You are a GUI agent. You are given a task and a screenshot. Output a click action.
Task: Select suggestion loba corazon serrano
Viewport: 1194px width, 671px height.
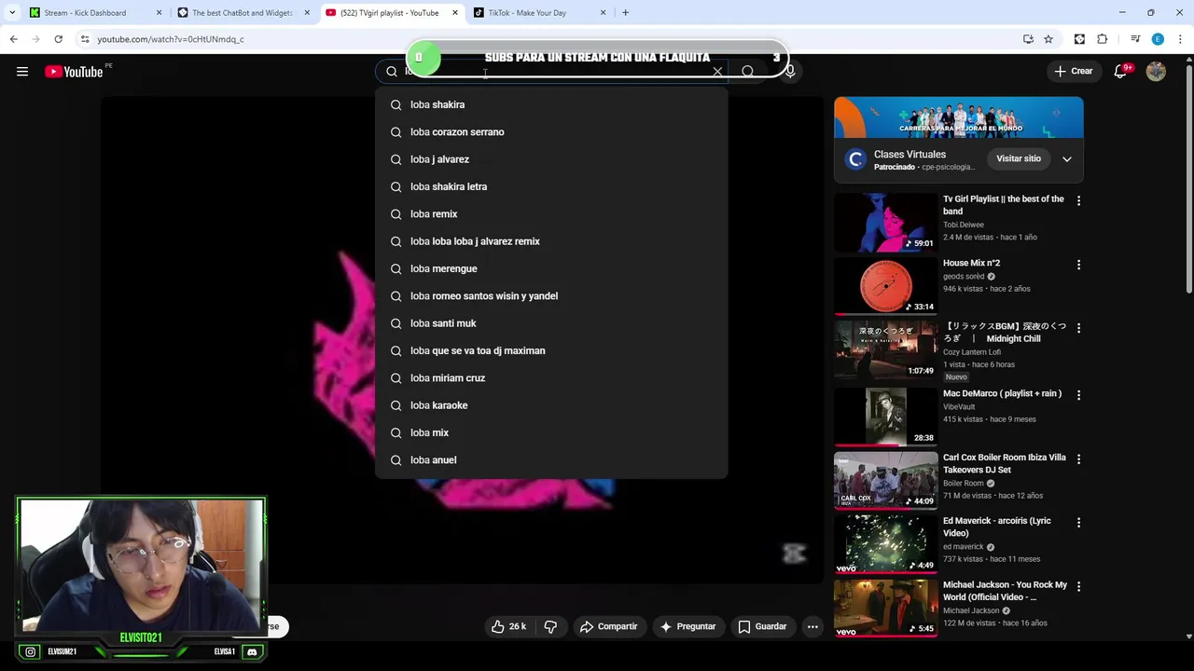(551, 132)
